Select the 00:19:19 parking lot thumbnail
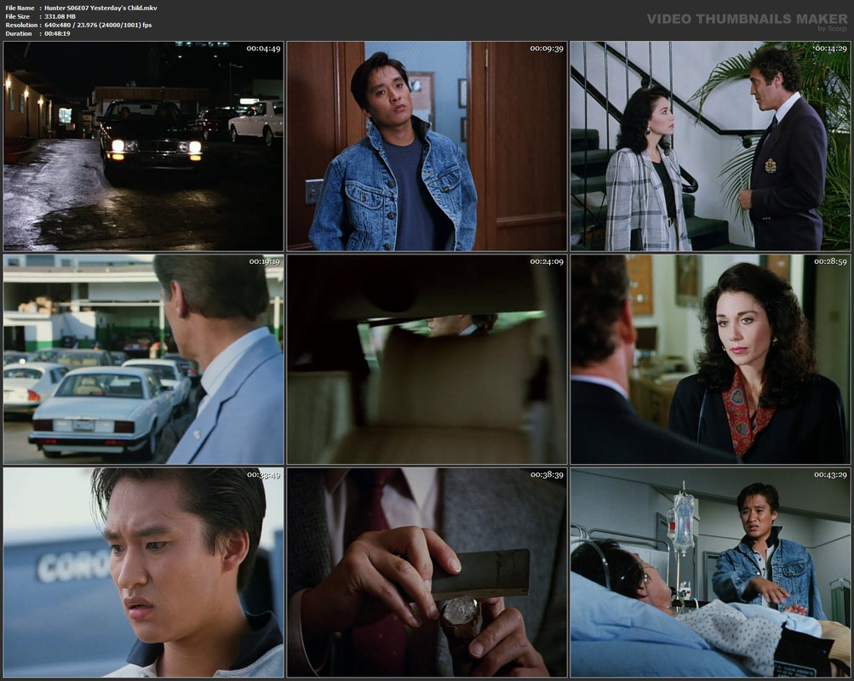Screen dimensions: 854x681 pyautogui.click(x=143, y=359)
